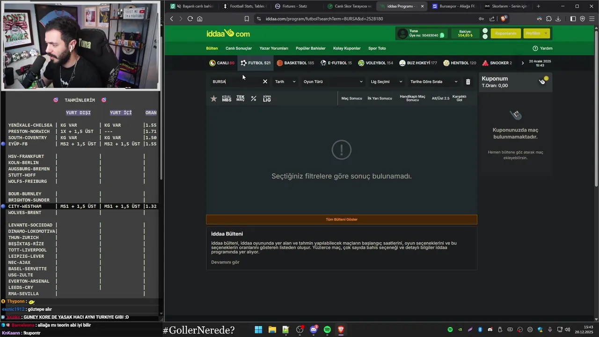Screen dimensions: 599x337
Task: Select the Tek Maç filter icon
Action: pos(240,98)
